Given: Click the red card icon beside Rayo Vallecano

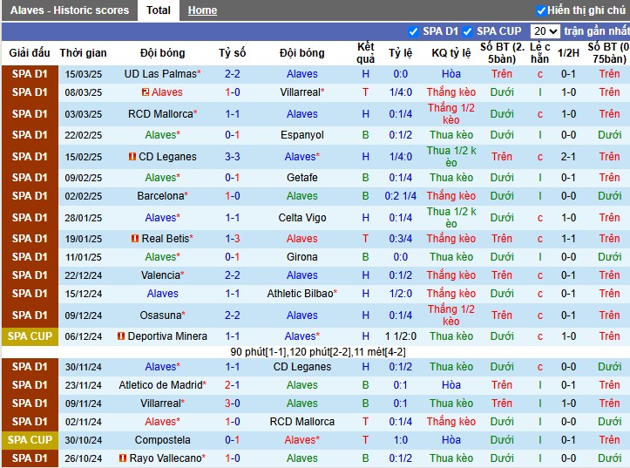Looking at the screenshot, I should (x=123, y=458).
